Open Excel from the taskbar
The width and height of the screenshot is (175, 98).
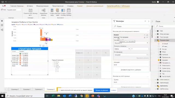click(53, 96)
